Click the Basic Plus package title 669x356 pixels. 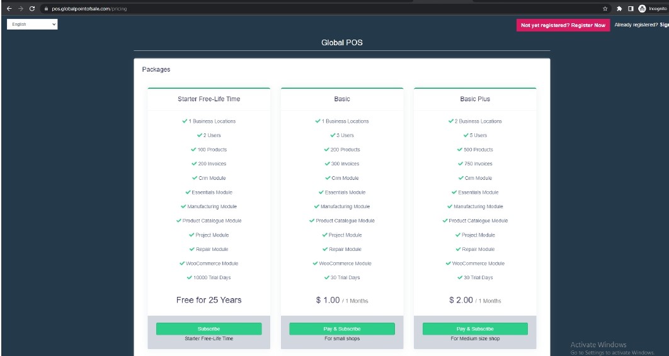pos(474,99)
